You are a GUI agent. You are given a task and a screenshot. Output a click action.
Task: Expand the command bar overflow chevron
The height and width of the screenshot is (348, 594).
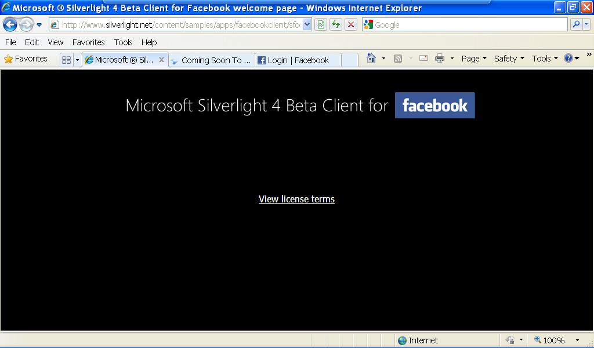589,55
